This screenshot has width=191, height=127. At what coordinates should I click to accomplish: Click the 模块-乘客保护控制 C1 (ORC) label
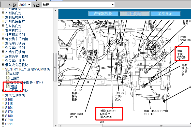(x=156, y=112)
